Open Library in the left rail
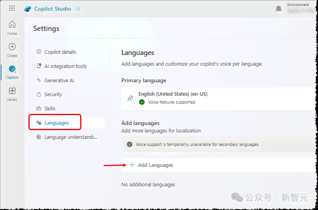Viewport: 318px width, 210px height. coord(12,94)
